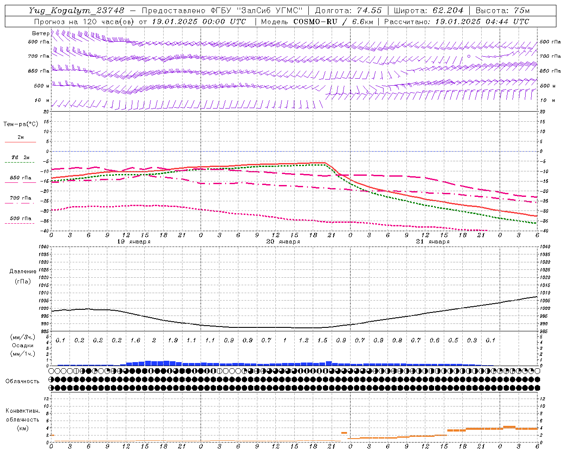Screen dimensions: 563x450
Task: Click the '21 января' date label
Action: pyautogui.click(x=433, y=241)
